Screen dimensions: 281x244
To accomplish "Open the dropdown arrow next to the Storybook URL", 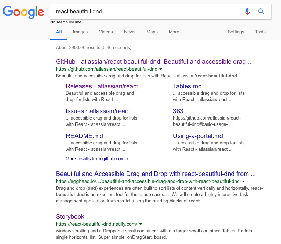I will pos(140,224).
